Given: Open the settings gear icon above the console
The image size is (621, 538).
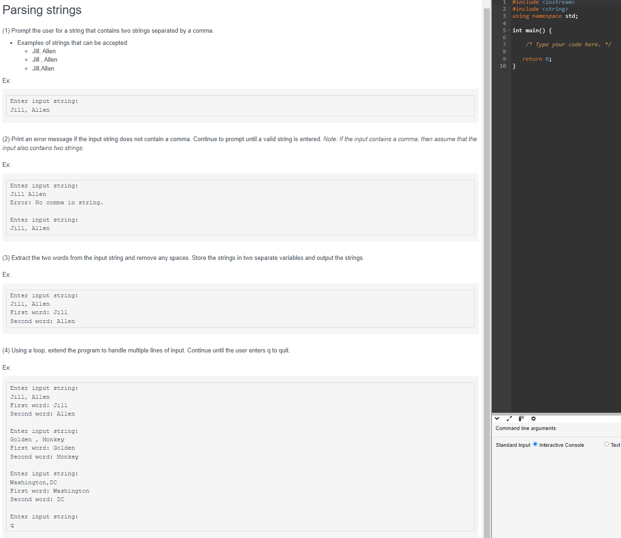Looking at the screenshot, I should tap(533, 418).
